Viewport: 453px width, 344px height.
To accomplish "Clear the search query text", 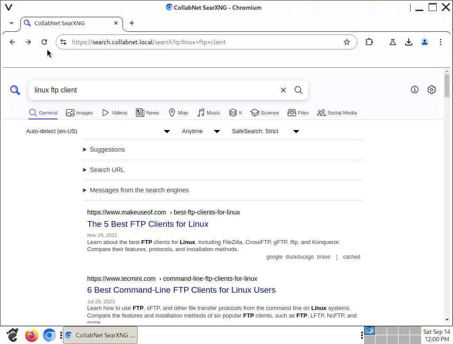I will pyautogui.click(x=283, y=90).
